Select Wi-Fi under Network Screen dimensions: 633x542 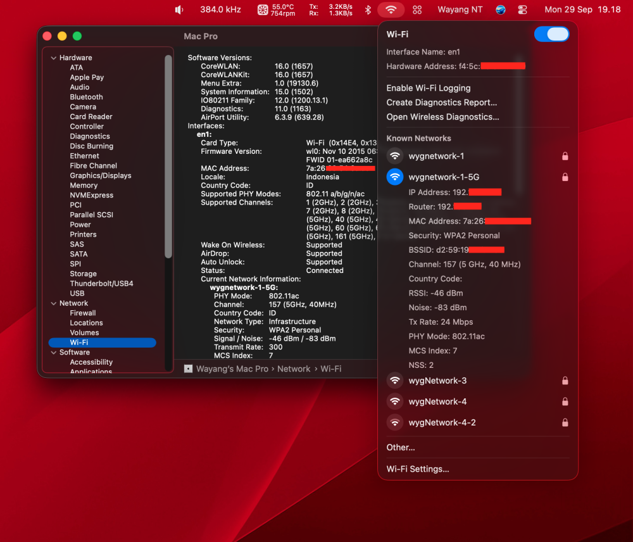click(102, 343)
